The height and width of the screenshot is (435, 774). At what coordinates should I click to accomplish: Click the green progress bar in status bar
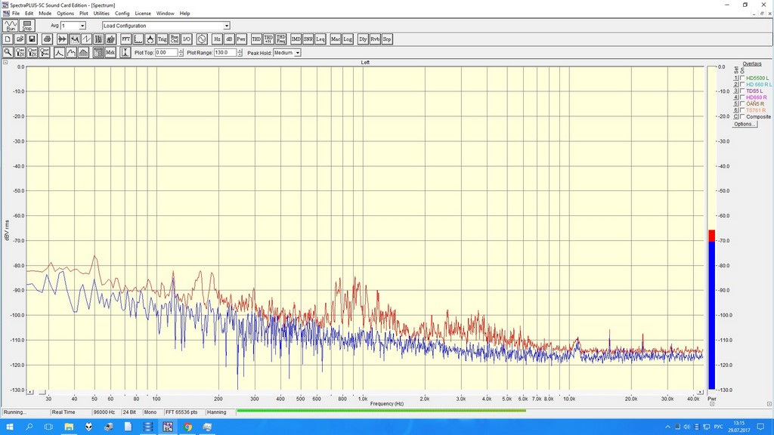point(381,410)
